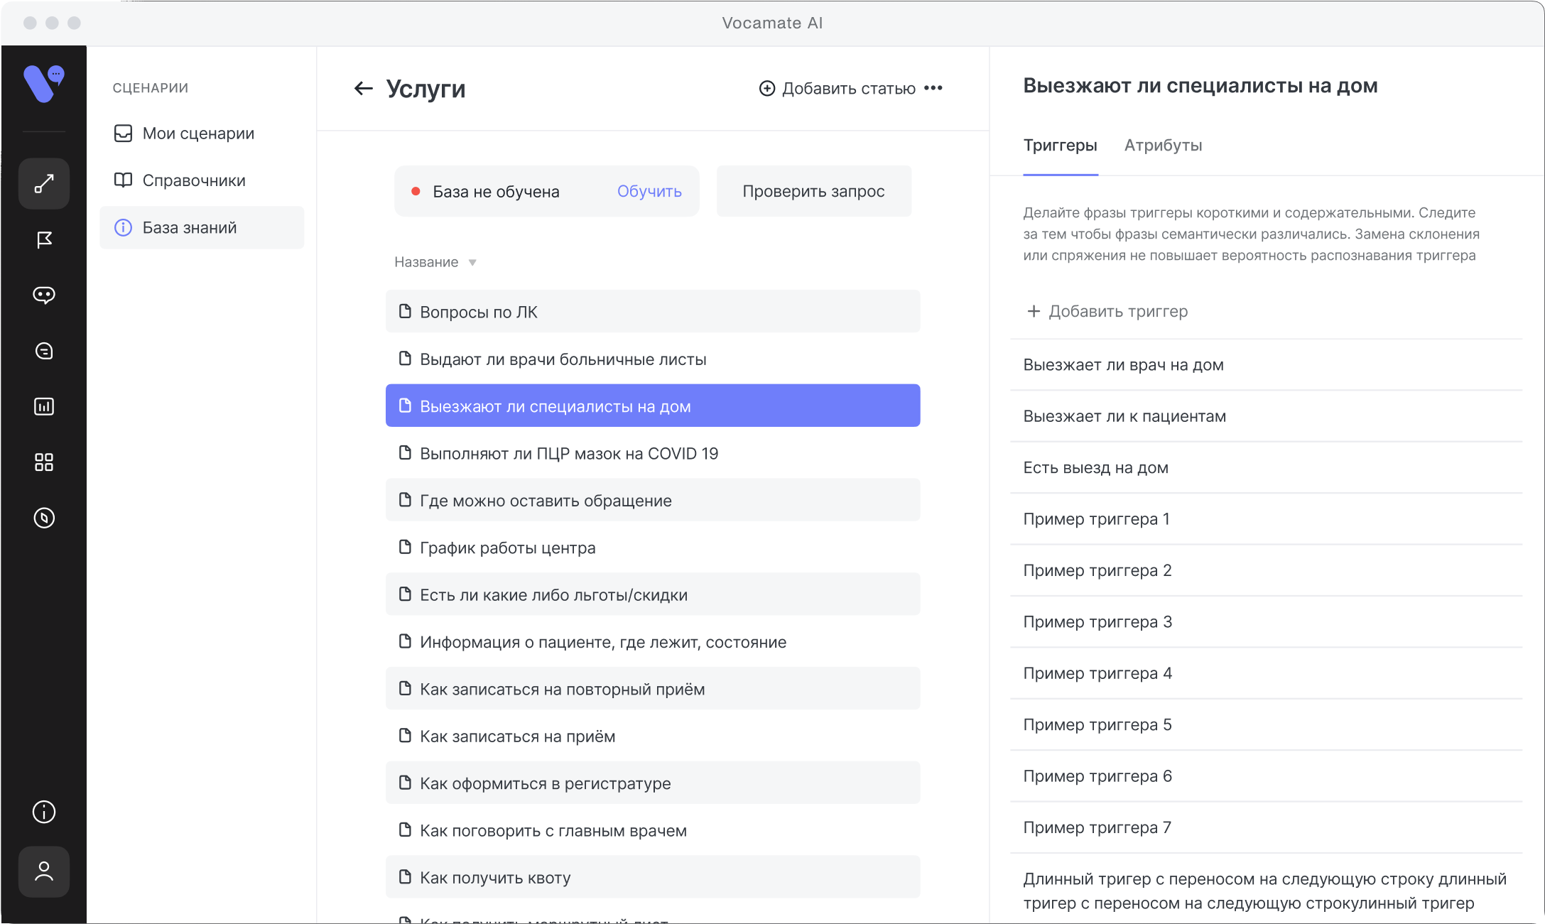
Task: Click the flag icon in the dark sidebar
Action: click(x=44, y=240)
